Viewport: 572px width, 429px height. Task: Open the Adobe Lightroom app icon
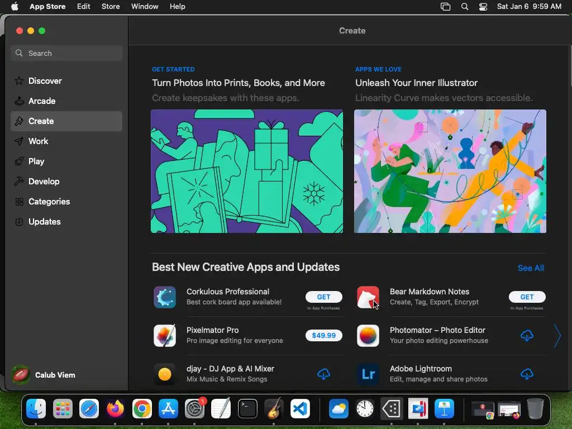click(x=368, y=374)
